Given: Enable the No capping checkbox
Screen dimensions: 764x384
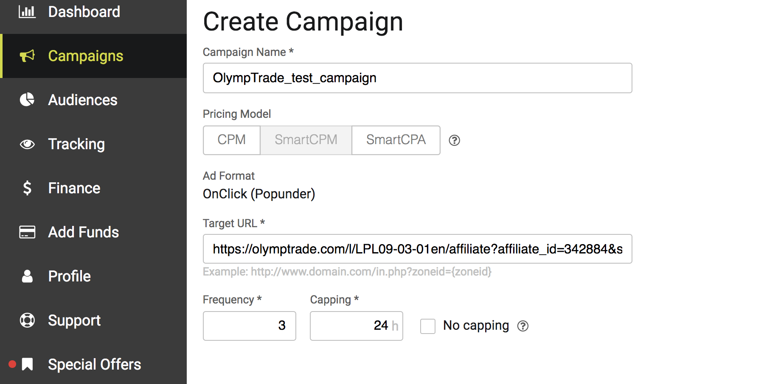Looking at the screenshot, I should (427, 326).
